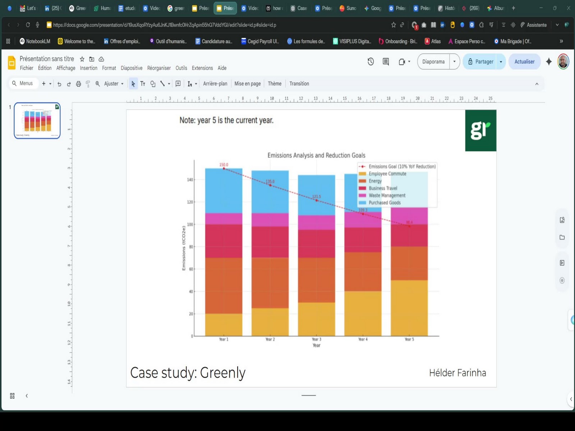Select the slide 1 thumbnail

tap(37, 121)
